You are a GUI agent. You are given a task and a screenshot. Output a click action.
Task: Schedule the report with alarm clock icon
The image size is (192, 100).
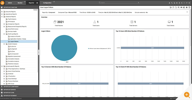coord(189,7)
